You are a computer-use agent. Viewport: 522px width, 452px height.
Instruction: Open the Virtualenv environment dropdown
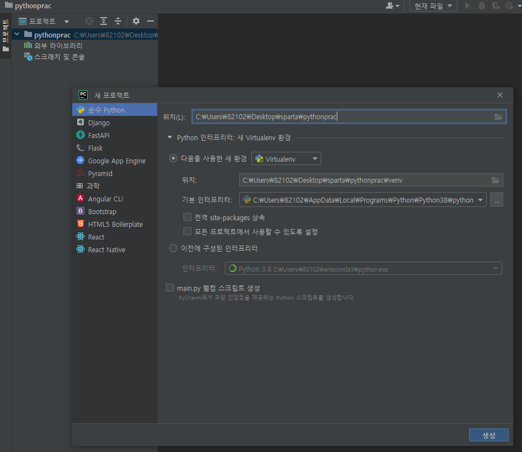pos(286,158)
